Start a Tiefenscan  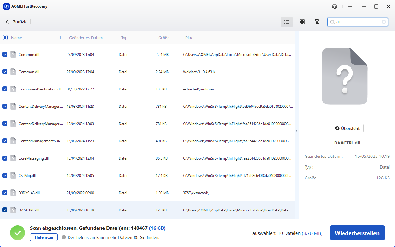(44, 237)
